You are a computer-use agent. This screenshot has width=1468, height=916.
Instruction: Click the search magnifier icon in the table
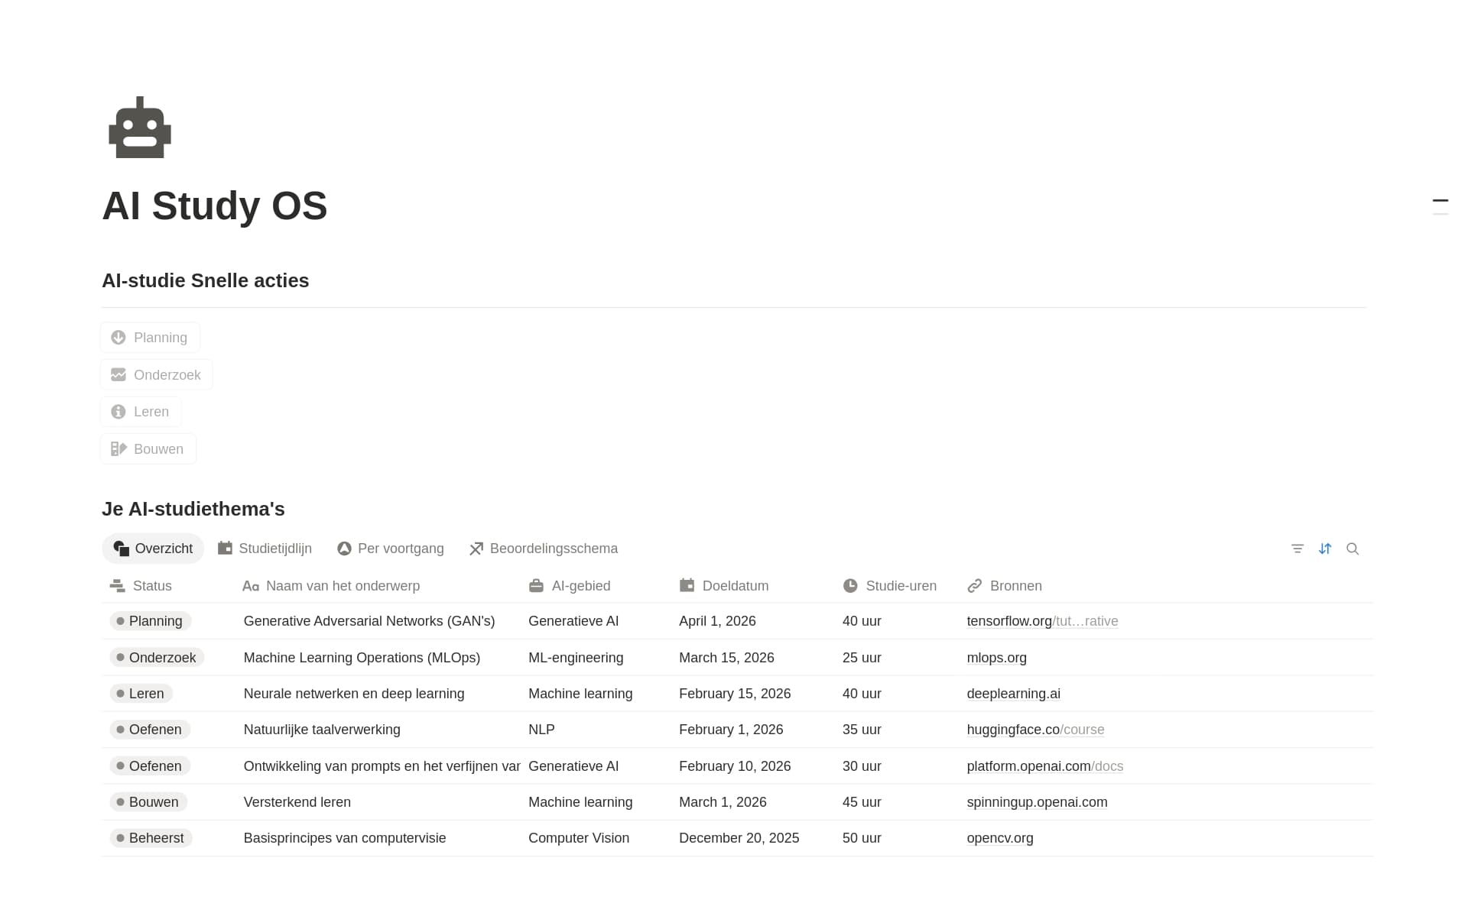pyautogui.click(x=1353, y=549)
